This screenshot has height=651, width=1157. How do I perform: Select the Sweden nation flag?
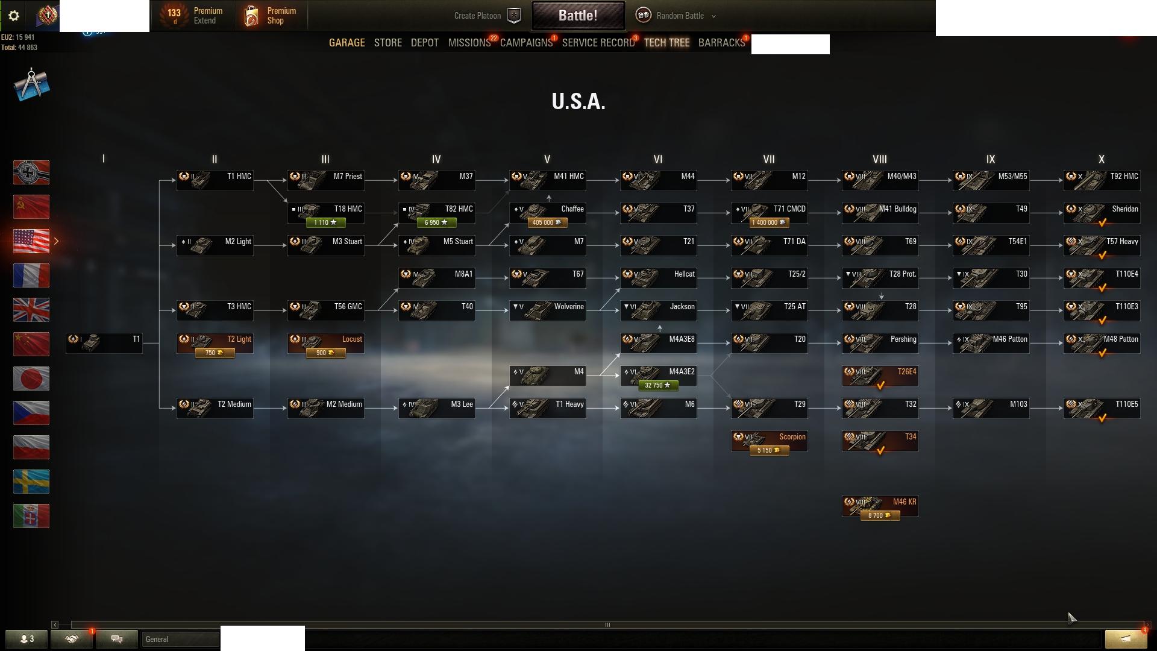pos(31,482)
